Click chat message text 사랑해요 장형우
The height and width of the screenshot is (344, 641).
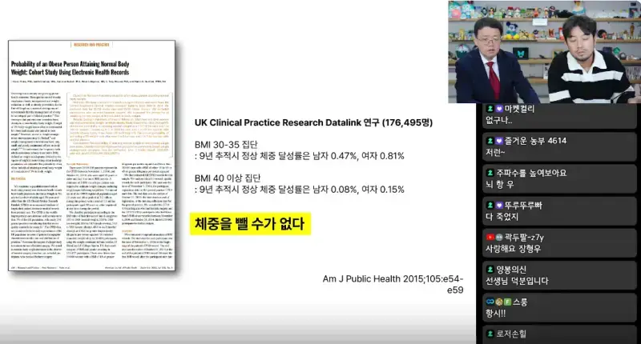(x=513, y=249)
